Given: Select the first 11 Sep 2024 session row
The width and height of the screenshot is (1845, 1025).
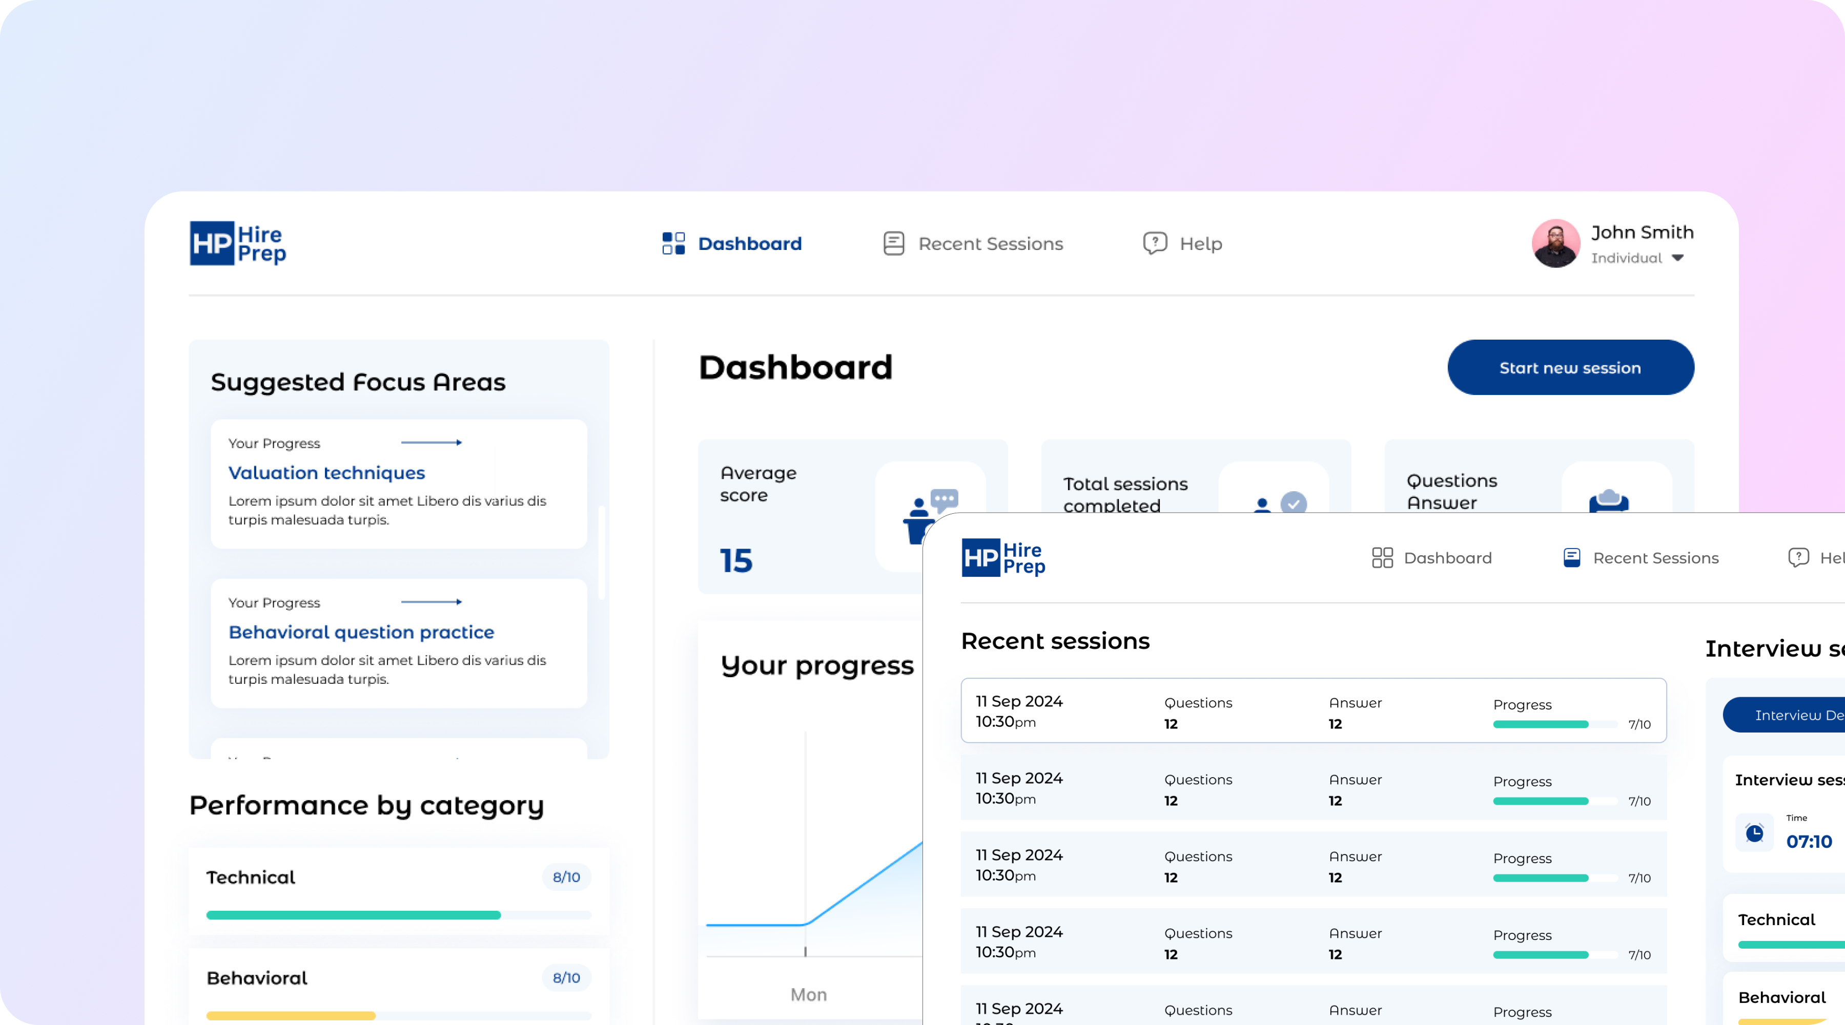Looking at the screenshot, I should (1313, 711).
